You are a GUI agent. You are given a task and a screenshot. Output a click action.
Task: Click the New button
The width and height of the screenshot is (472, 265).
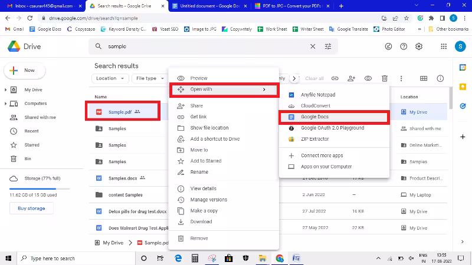[x=25, y=71]
